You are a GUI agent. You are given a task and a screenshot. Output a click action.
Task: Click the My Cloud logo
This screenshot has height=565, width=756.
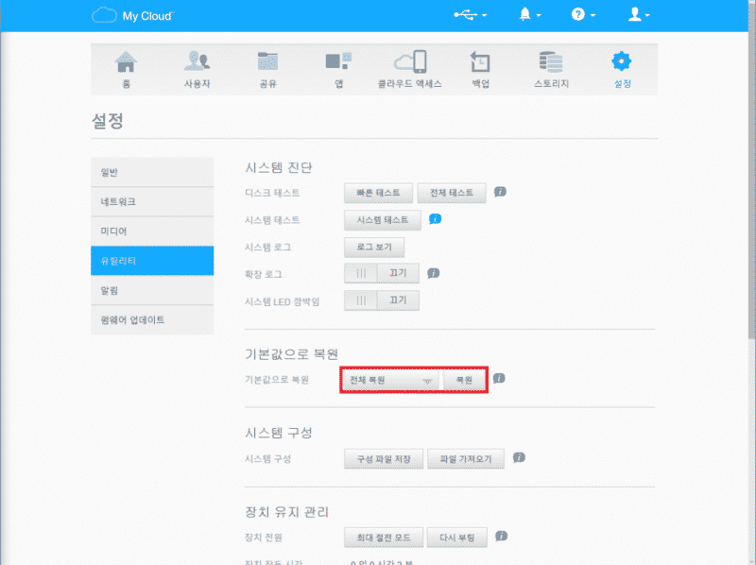pyautogui.click(x=132, y=15)
